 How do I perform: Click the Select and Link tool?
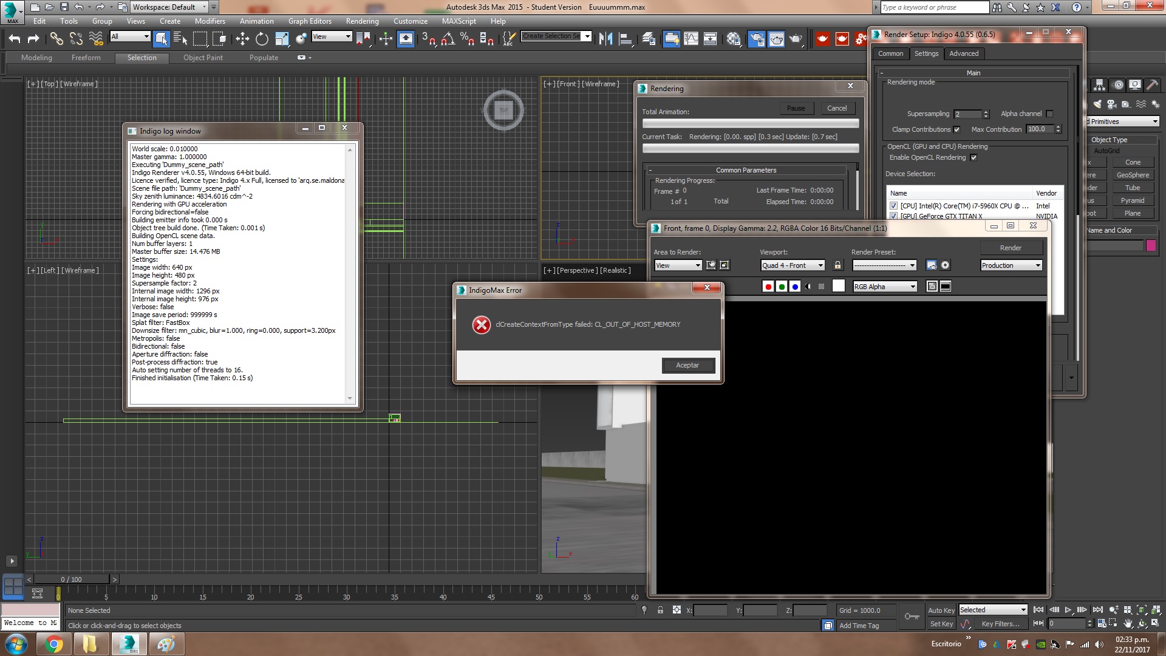coord(56,39)
